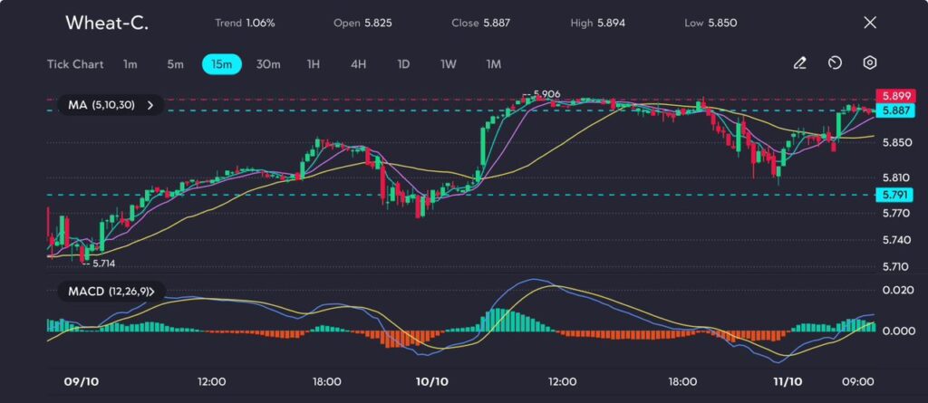Choose the 1D timeframe
This screenshot has height=403, width=928.
[403, 64]
